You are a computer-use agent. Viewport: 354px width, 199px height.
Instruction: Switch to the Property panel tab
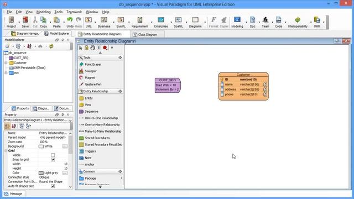(20, 108)
